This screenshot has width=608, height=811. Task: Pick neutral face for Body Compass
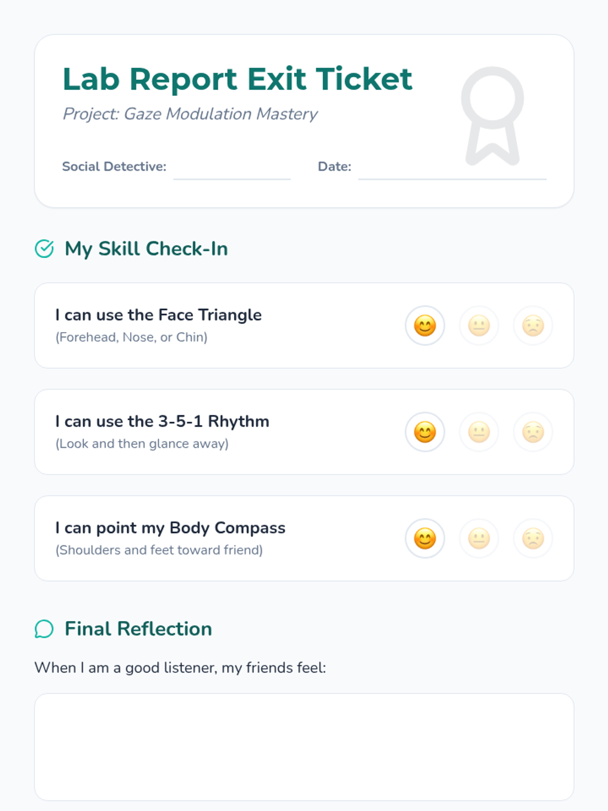(x=479, y=538)
